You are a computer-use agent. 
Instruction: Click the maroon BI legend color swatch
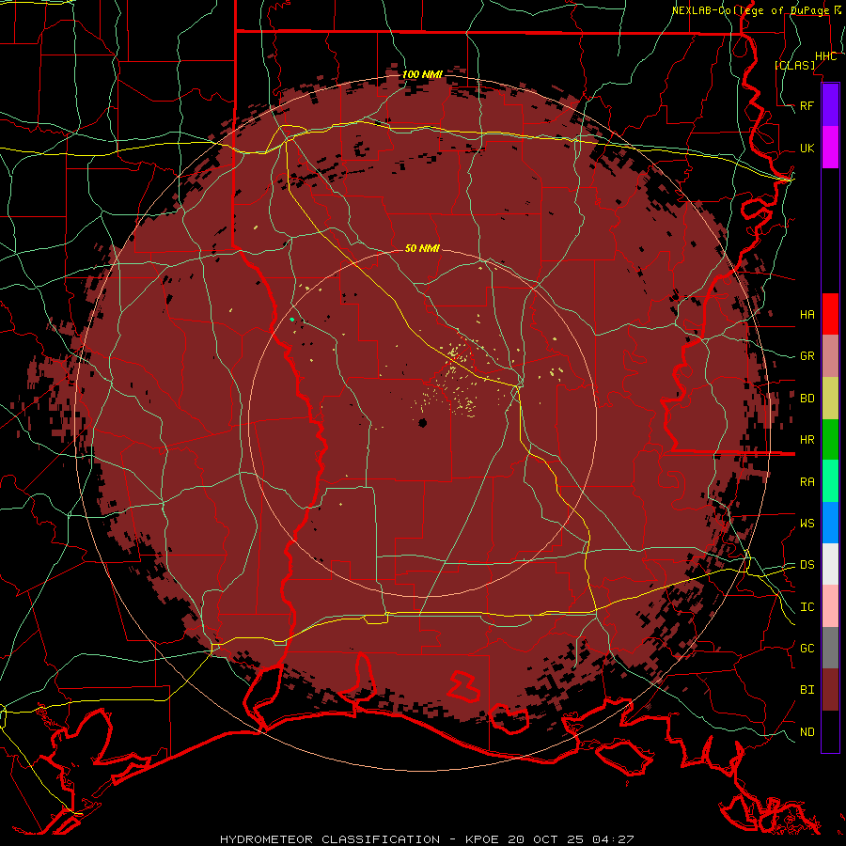(x=830, y=690)
